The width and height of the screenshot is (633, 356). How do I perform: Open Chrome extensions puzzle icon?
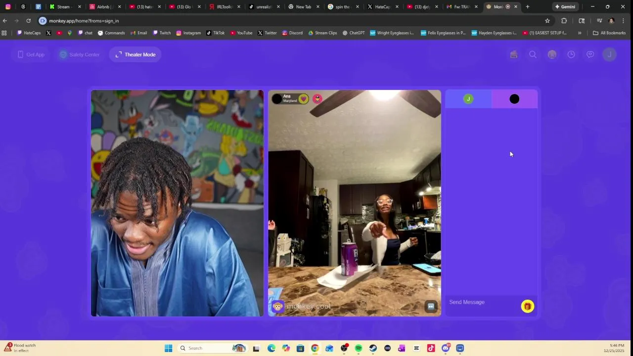pos(564,21)
